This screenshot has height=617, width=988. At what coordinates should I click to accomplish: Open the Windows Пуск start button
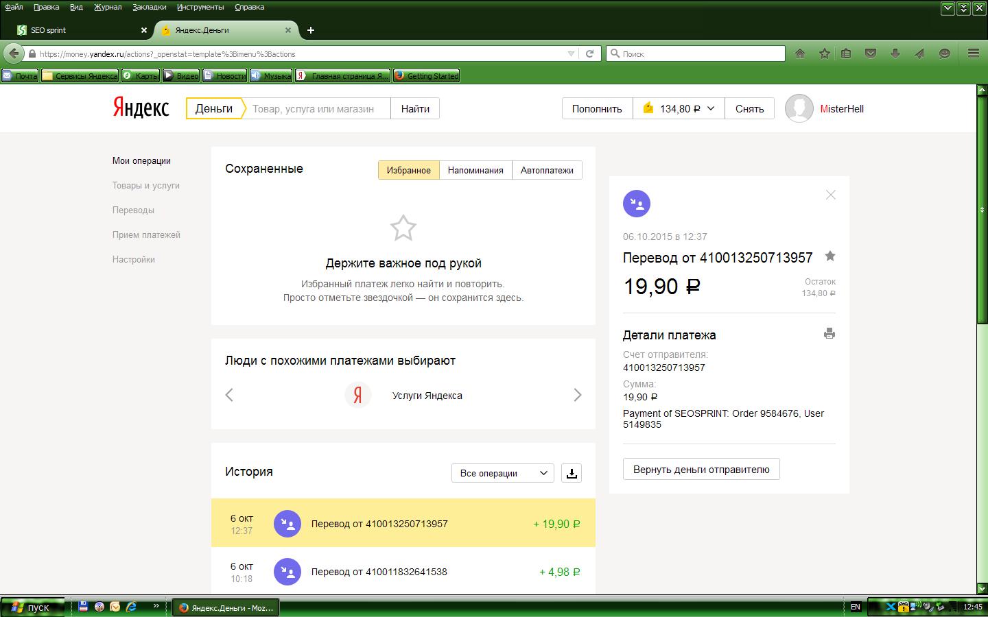(x=32, y=607)
